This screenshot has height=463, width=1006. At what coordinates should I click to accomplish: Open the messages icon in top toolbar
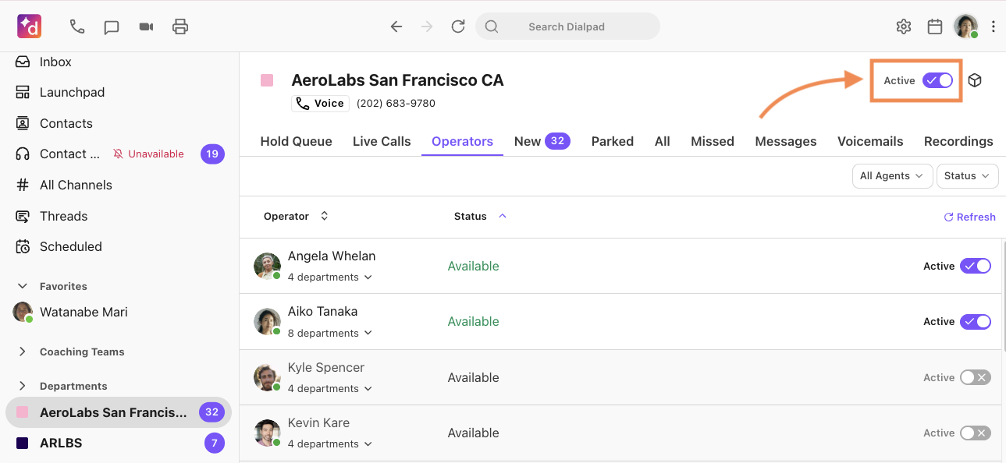[x=111, y=26]
